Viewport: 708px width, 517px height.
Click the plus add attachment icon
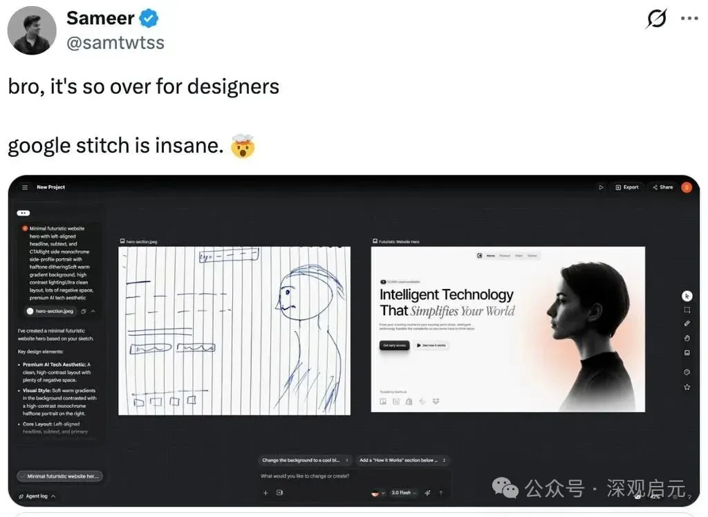pos(265,493)
